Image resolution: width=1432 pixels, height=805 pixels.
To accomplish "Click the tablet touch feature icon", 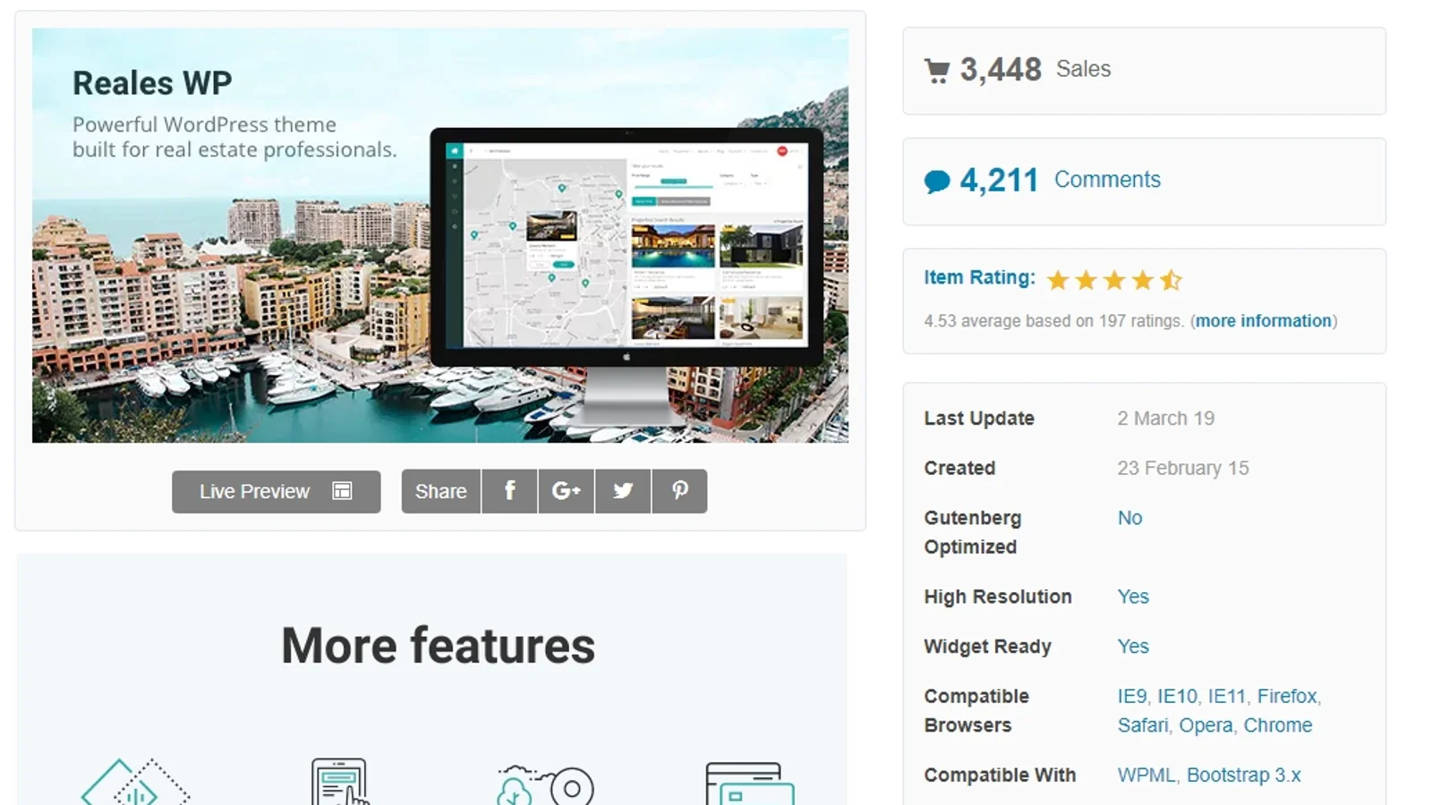I will (340, 782).
